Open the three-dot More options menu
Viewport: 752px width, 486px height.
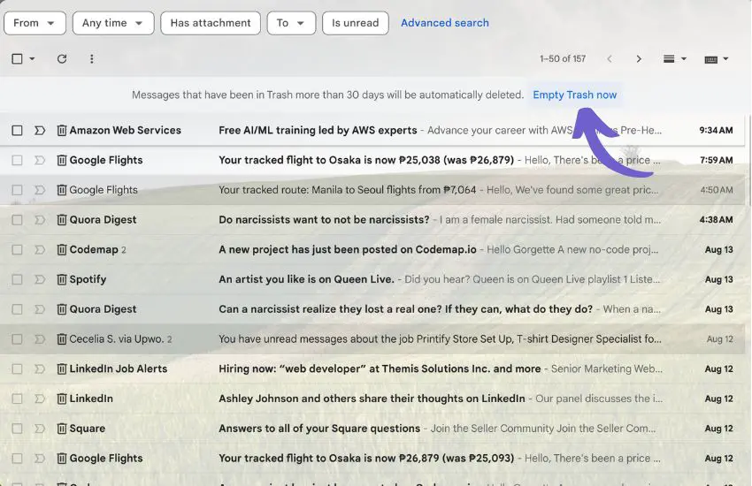point(92,59)
